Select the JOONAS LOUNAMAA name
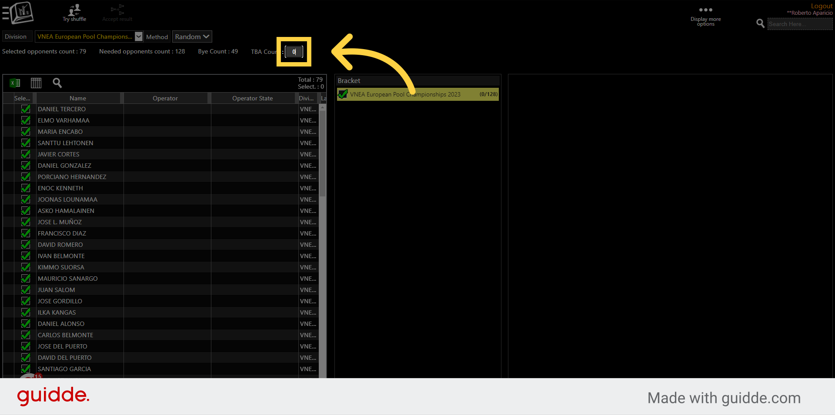 point(67,199)
